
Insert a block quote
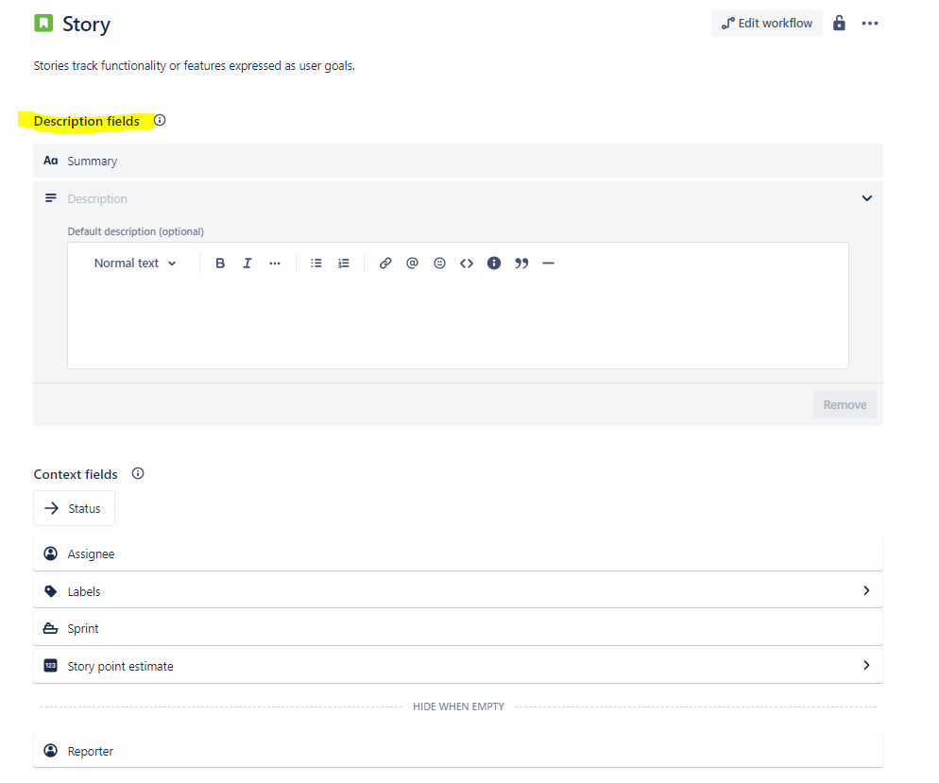(x=521, y=264)
